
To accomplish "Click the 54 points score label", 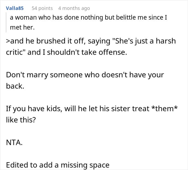I will (x=42, y=8).
